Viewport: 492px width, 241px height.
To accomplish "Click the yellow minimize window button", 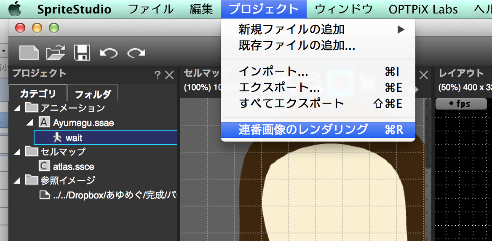I will click(x=37, y=28).
